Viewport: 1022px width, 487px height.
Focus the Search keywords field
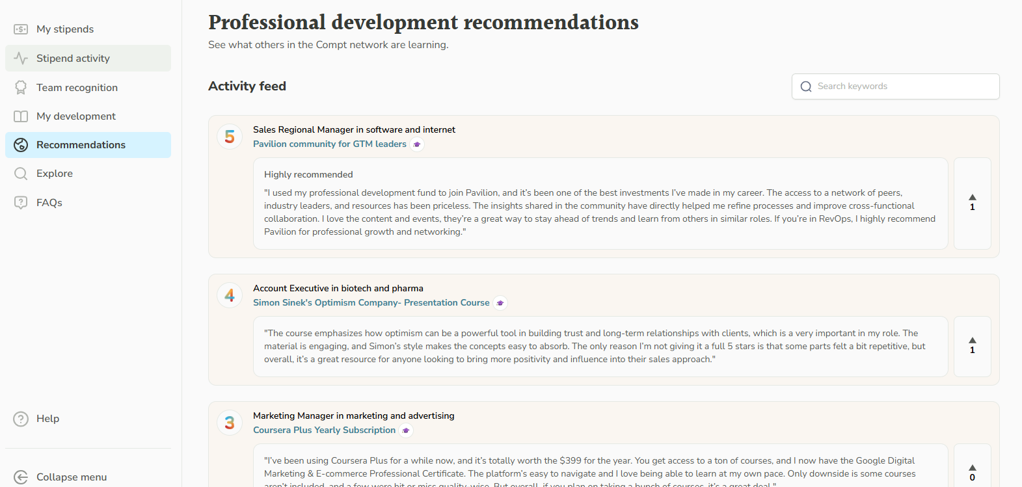pos(895,86)
